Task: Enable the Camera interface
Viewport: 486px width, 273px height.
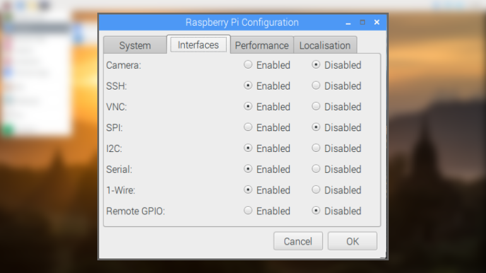Action: (248, 65)
